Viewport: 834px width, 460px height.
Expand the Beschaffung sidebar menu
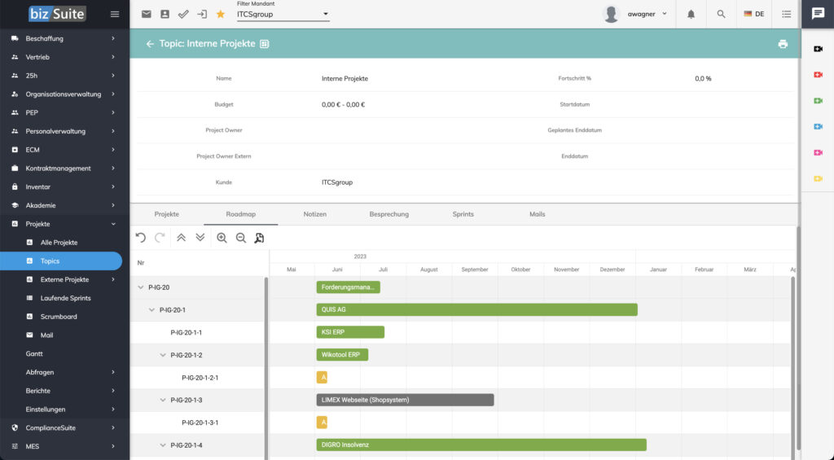pyautogui.click(x=64, y=38)
